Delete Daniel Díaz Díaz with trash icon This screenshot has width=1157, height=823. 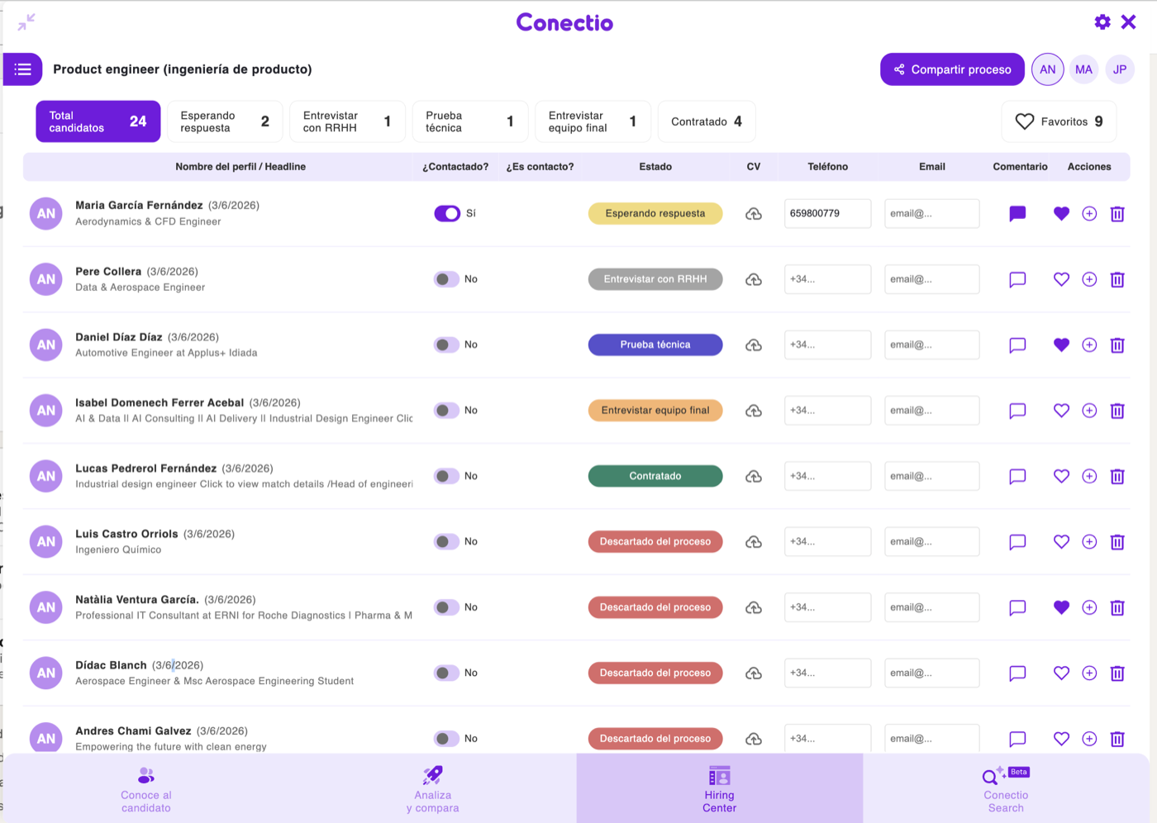coord(1117,345)
